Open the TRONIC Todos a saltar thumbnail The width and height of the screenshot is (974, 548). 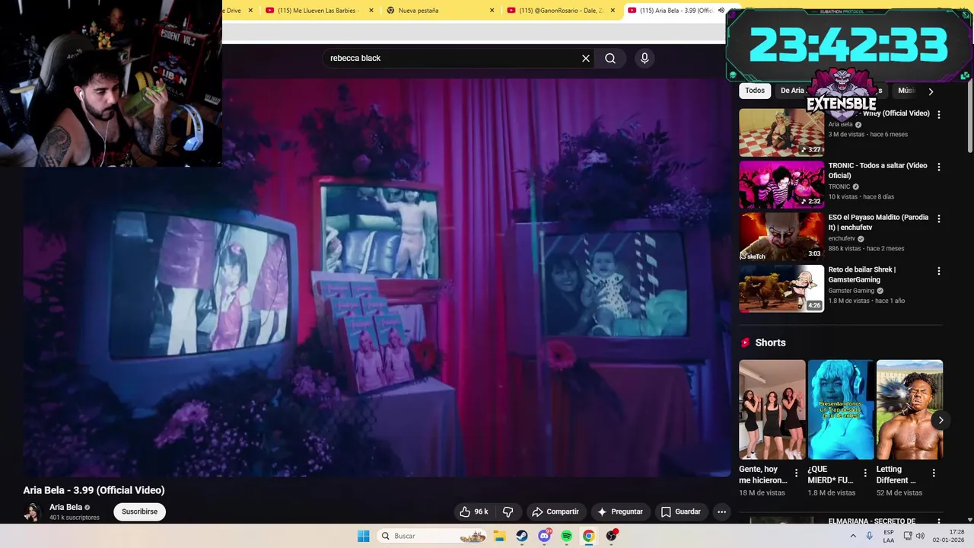[x=781, y=184]
